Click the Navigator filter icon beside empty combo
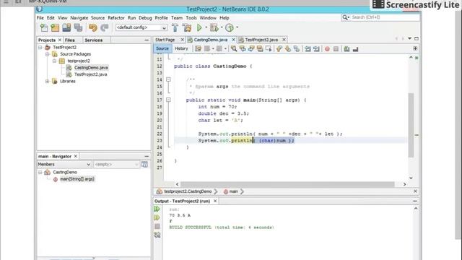This screenshot has width=462, height=260. click(144, 164)
